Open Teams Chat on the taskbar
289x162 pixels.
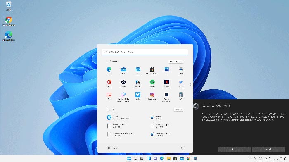155,159
